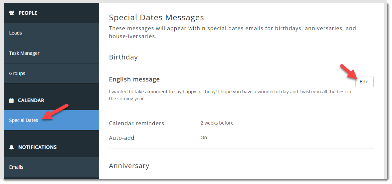Click the PEOPLE section header
This screenshot has height=184, width=392.
tap(28, 13)
